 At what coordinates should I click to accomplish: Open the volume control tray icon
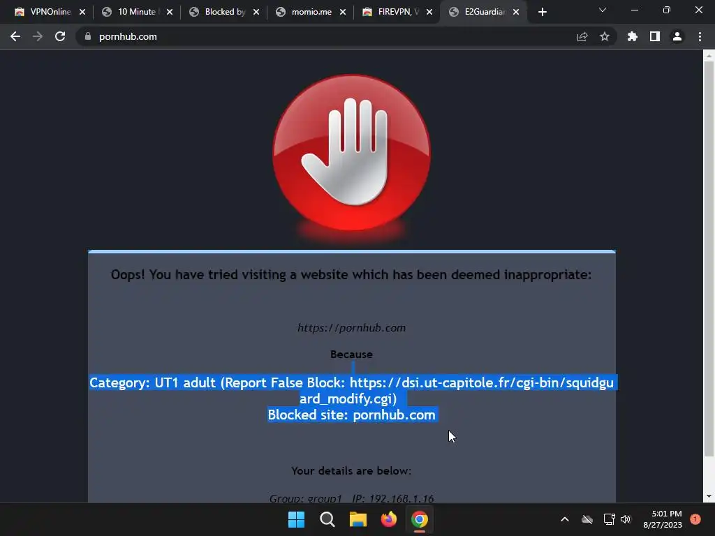tap(625, 519)
